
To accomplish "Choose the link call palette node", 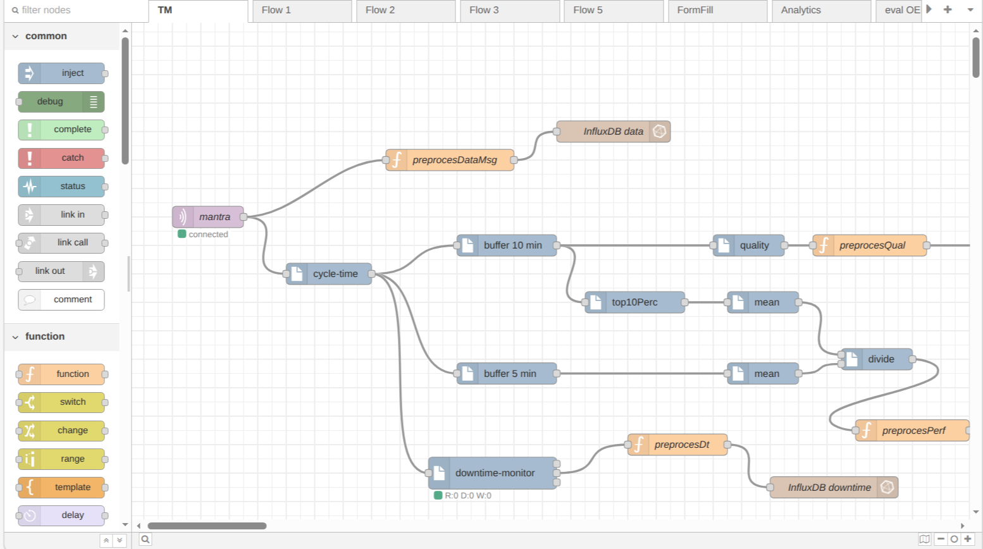I will 61,243.
